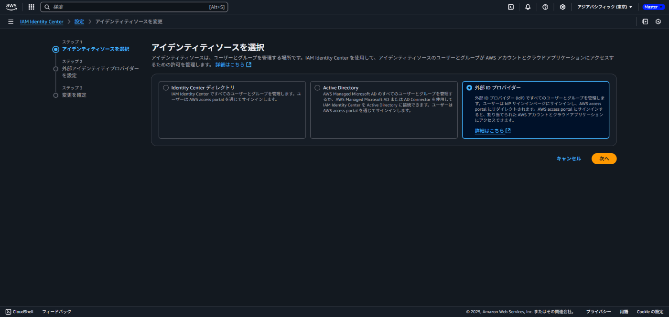The height and width of the screenshot is (317, 669).
Task: Open Cookie の設定 in the footer
Action: [650, 312]
